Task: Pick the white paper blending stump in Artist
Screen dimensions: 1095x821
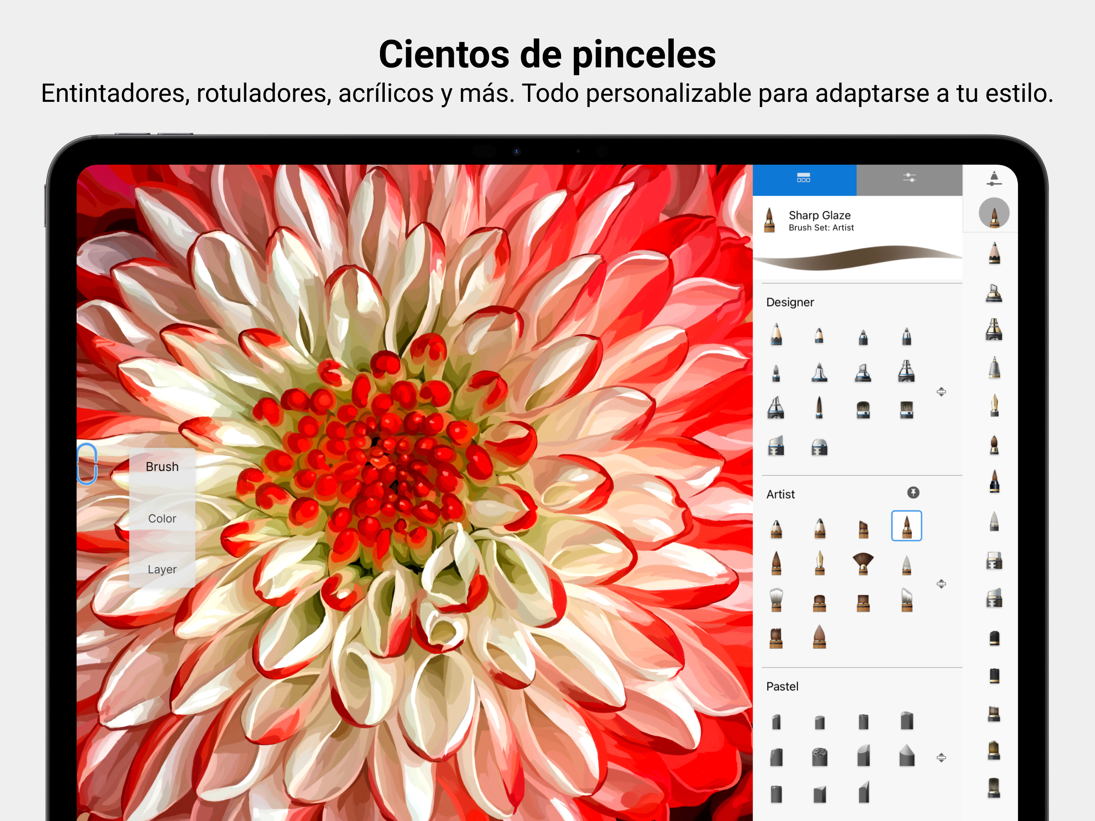Action: coord(906,565)
